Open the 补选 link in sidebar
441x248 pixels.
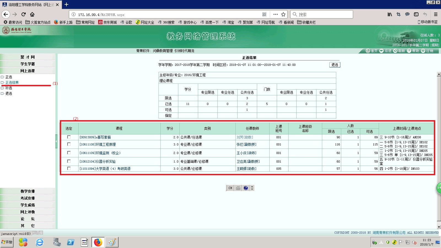pyautogui.click(x=9, y=88)
